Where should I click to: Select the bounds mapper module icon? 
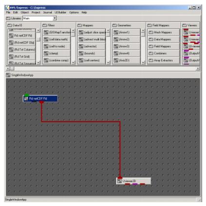pyautogui.click(x=81, y=53)
